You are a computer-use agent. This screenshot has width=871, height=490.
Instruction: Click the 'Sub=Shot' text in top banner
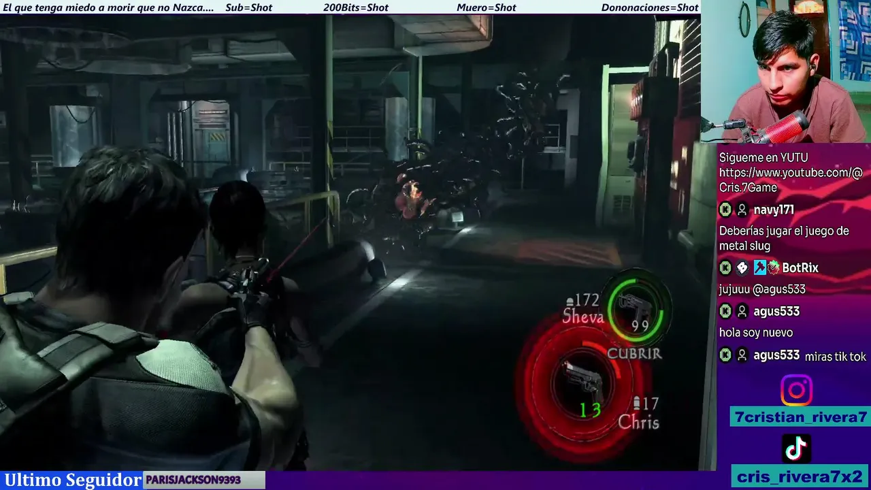click(x=248, y=7)
